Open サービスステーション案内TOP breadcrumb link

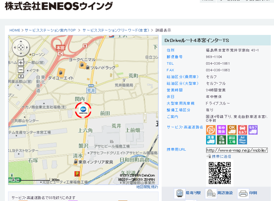tap(50, 30)
